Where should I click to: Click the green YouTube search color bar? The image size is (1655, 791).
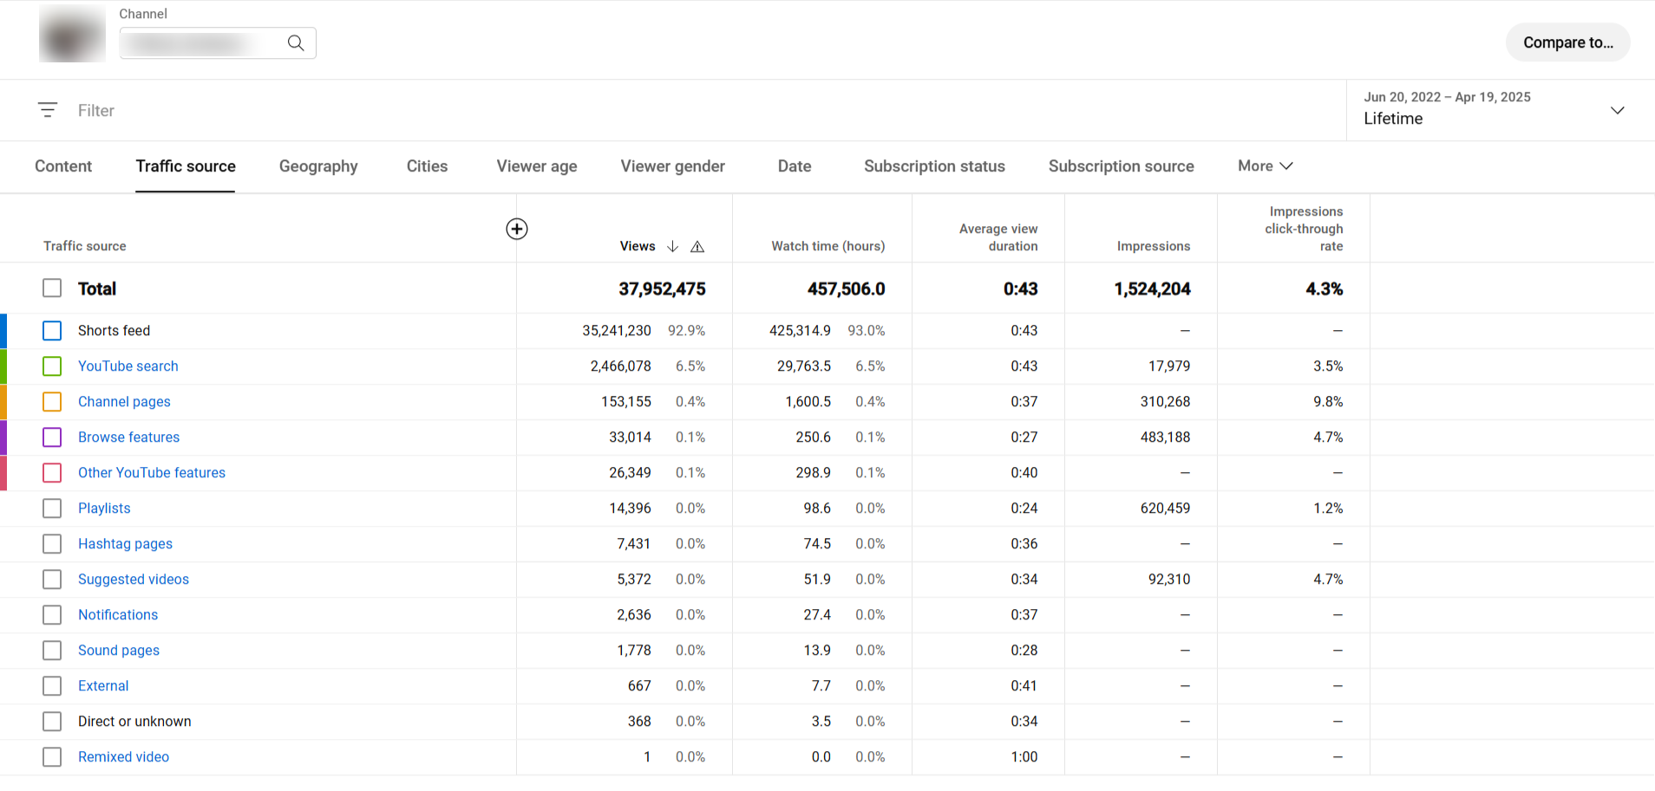tap(3, 366)
